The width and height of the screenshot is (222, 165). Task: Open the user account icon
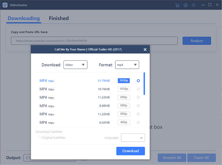[185, 5]
